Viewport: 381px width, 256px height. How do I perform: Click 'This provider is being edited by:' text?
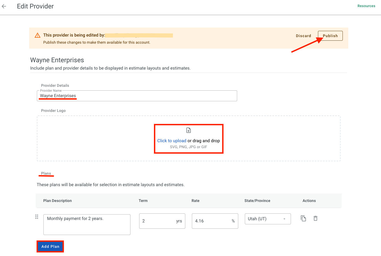[74, 35]
